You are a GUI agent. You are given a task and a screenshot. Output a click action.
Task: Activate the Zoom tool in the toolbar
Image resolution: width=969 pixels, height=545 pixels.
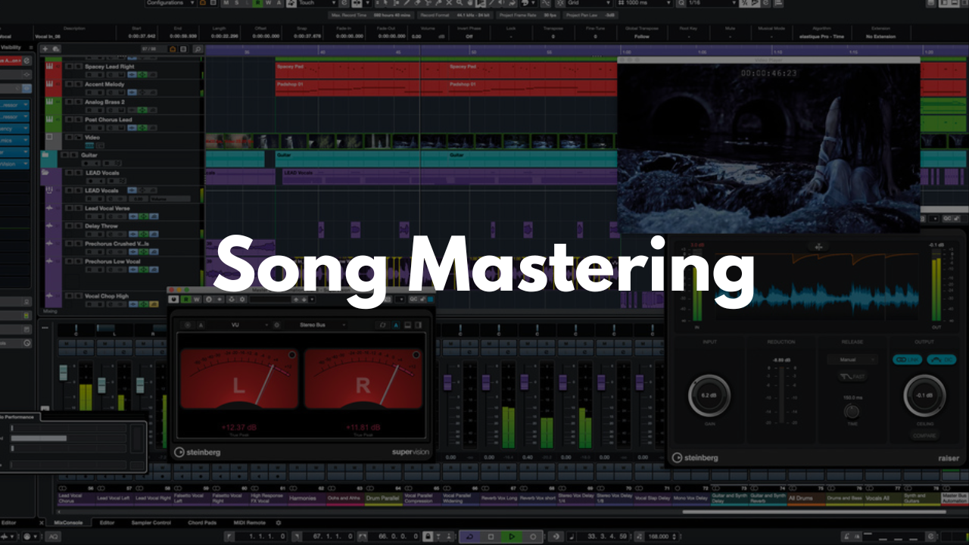460,3
